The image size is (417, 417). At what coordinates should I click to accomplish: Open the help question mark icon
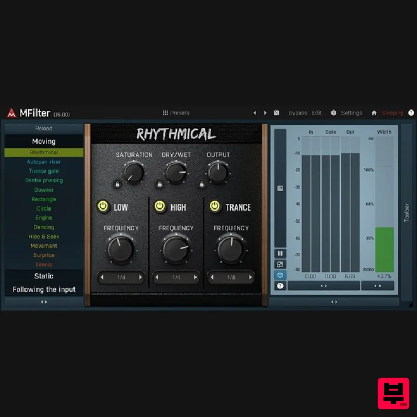(x=411, y=113)
